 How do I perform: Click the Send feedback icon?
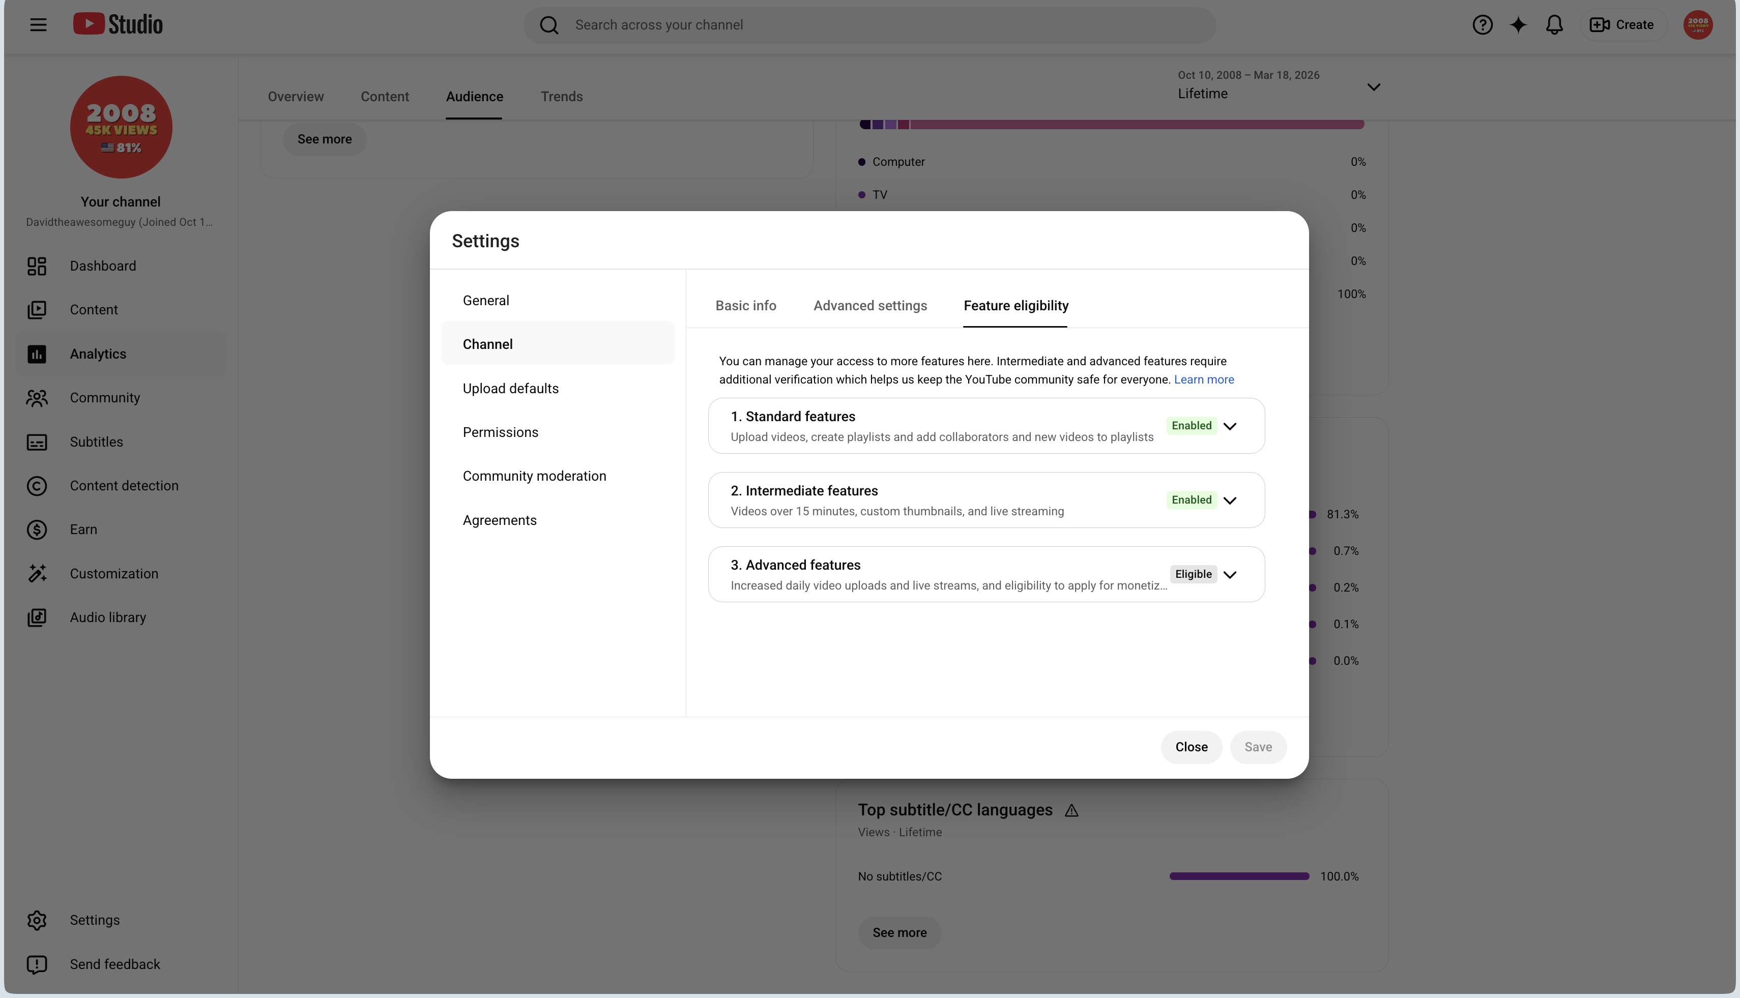click(37, 964)
